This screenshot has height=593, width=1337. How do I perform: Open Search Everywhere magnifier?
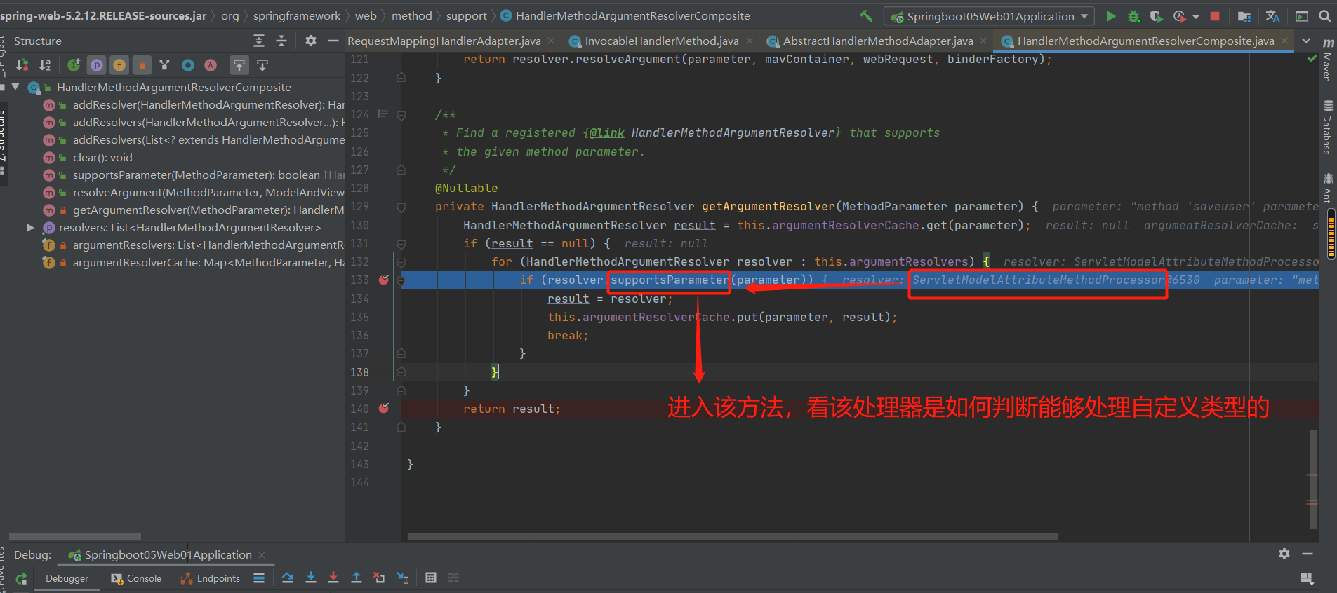(1324, 15)
